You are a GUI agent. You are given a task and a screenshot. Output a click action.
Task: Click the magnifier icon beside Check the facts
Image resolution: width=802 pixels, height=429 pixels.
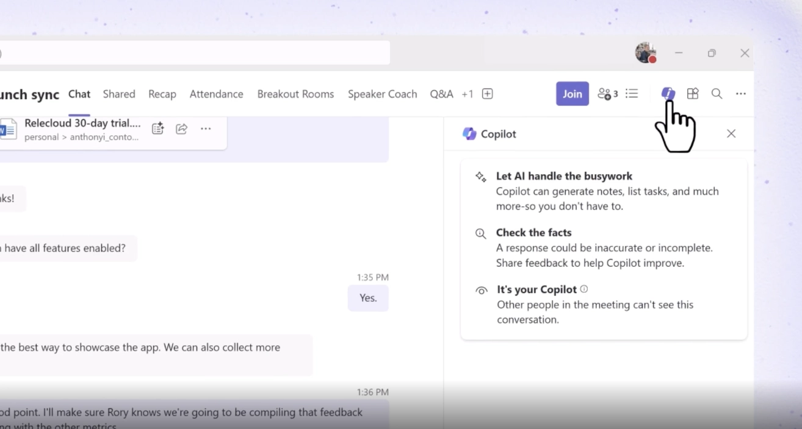click(481, 233)
